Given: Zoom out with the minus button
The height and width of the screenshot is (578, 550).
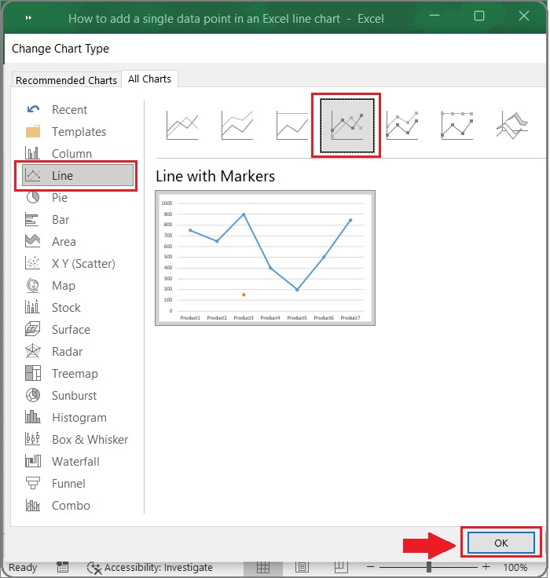Looking at the screenshot, I should click(x=371, y=567).
